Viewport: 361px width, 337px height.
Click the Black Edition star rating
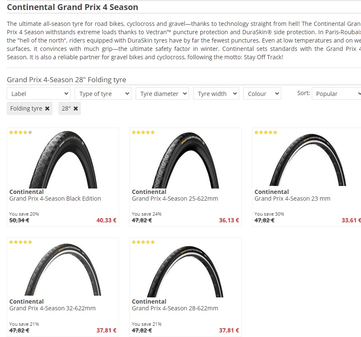coord(21,132)
